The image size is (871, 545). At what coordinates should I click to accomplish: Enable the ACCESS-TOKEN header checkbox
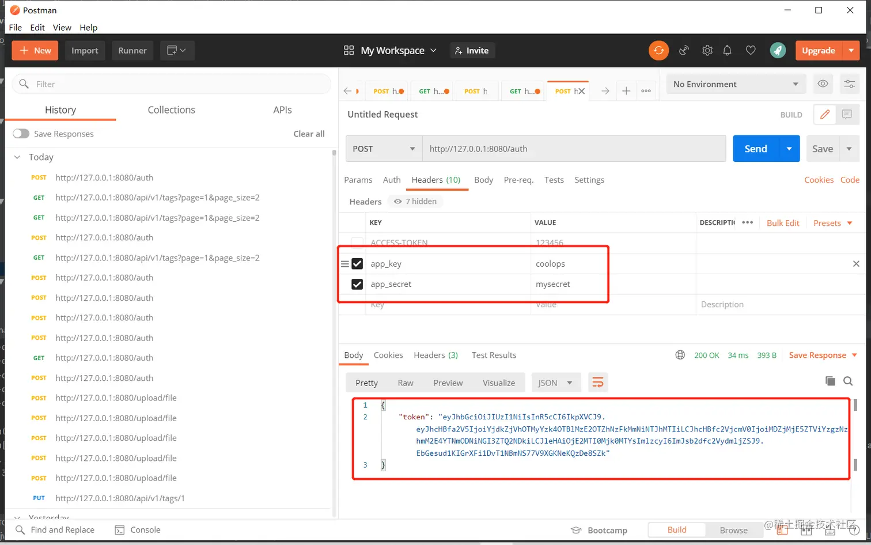357,243
